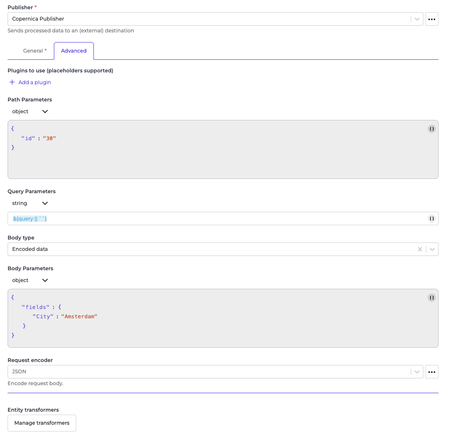Open the Body Parameters object type selector
The width and height of the screenshot is (468, 442).
29,280
